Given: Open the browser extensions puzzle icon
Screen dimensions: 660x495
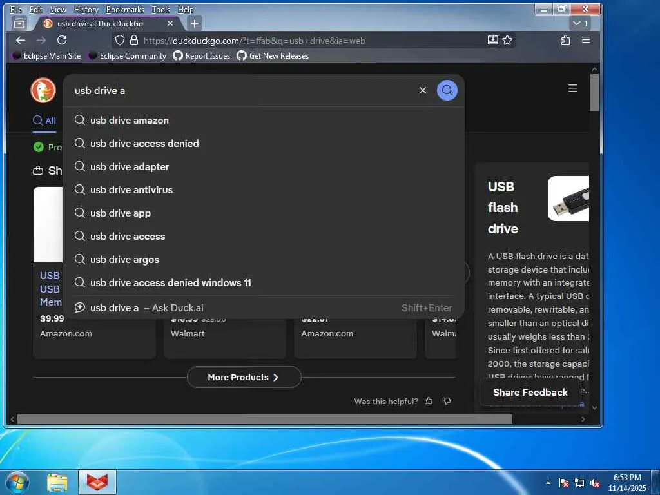Looking at the screenshot, I should click(x=565, y=40).
